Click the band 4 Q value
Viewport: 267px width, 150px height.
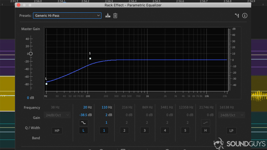[167, 122]
